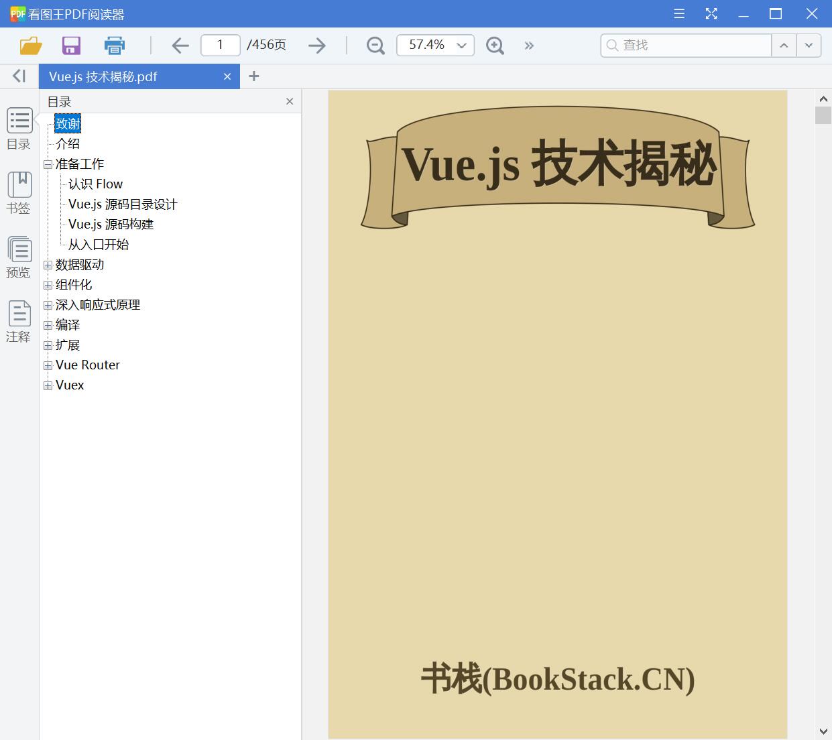Collapse the sidebar with the left arrow bar icon
This screenshot has width=832, height=740.
coord(19,76)
